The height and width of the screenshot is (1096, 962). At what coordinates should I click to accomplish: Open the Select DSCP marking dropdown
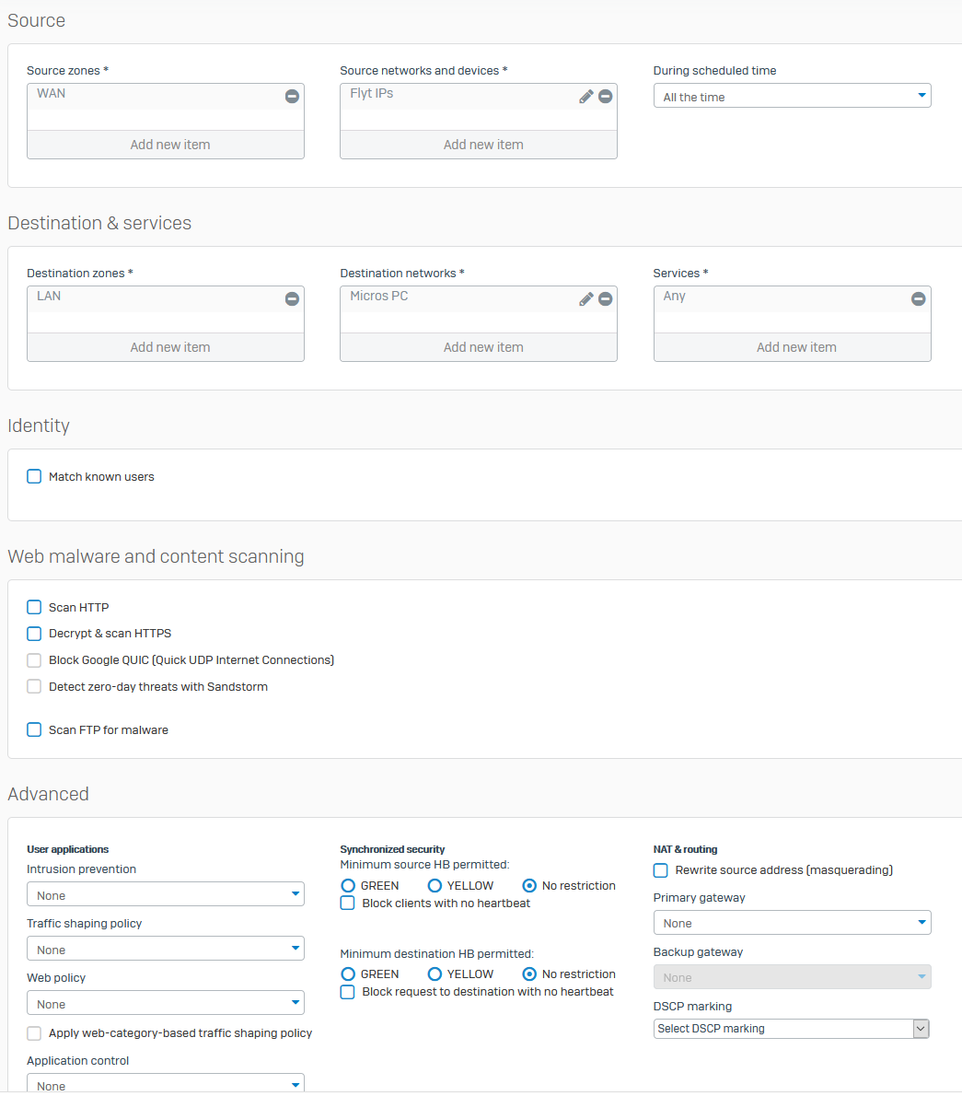[x=792, y=1029]
